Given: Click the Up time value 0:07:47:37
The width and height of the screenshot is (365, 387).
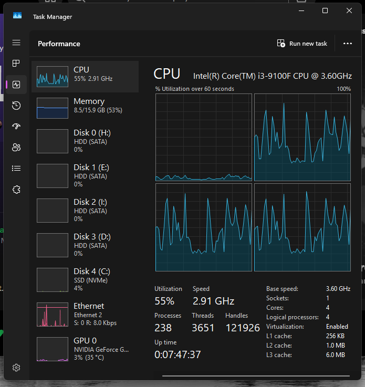Looking at the screenshot, I should (178, 354).
